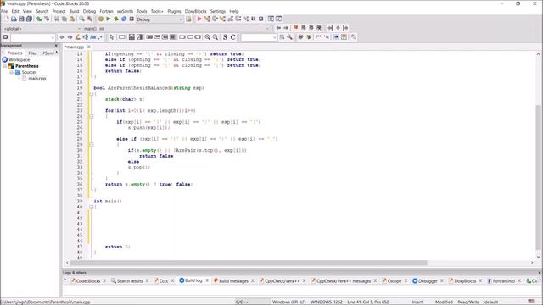Collapse main function fold at line 40

pyautogui.click(x=92, y=207)
